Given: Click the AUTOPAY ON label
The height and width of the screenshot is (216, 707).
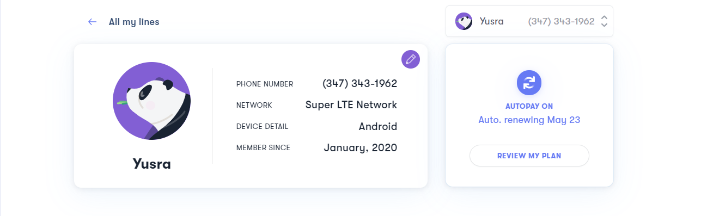Looking at the screenshot, I should coord(529,106).
